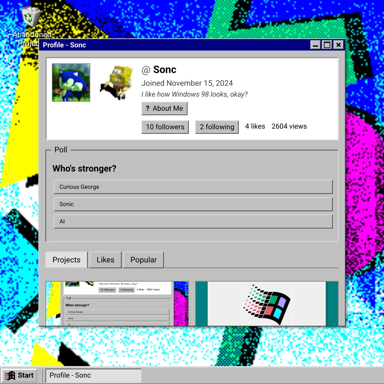
Task: Maximize the Profile - Sonc window
Action: 327,45
